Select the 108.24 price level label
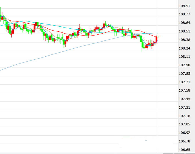 pyautogui.click(x=185, y=48)
